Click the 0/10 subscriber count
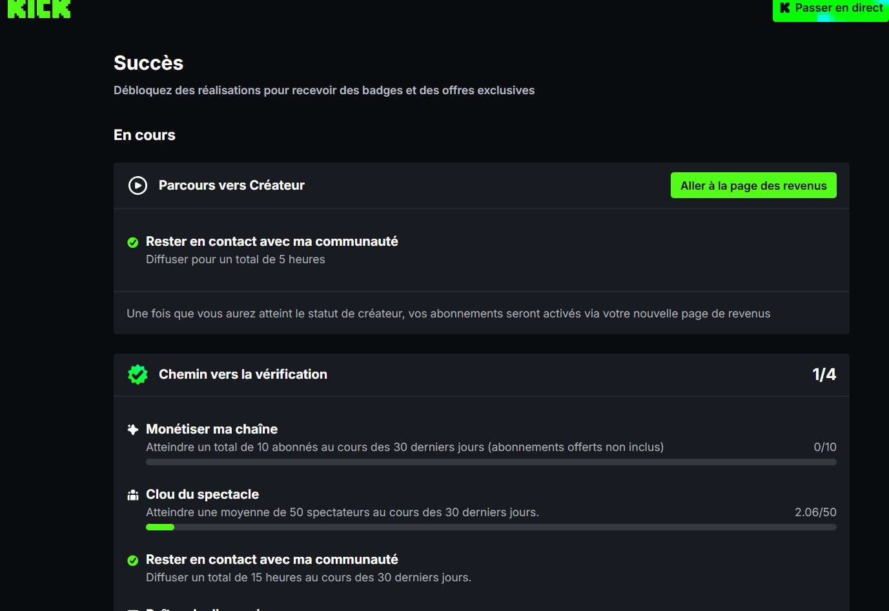889x611 pixels. 825,447
